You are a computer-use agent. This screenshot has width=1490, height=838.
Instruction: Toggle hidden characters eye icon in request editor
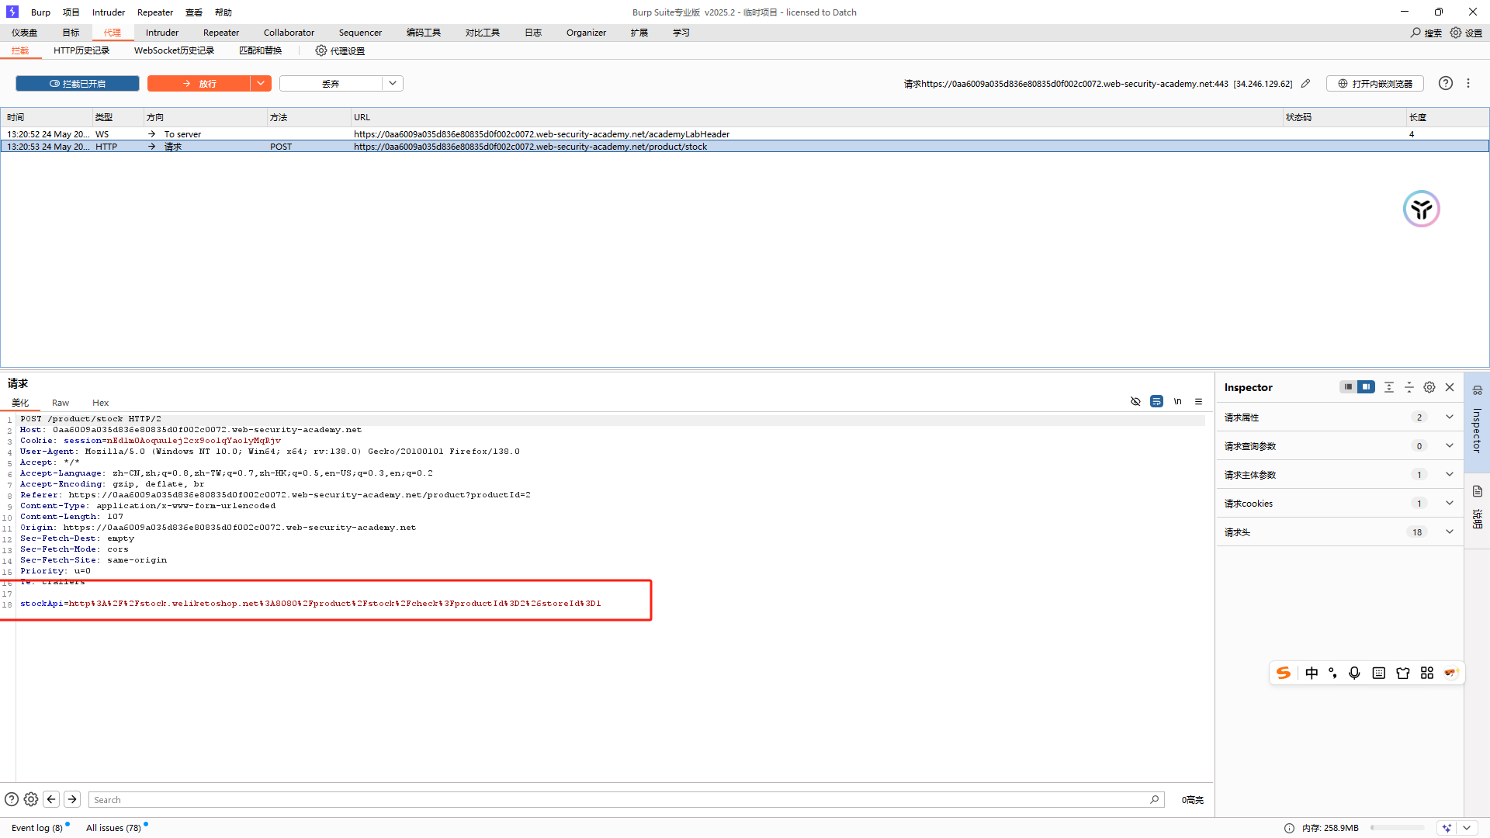(1135, 401)
